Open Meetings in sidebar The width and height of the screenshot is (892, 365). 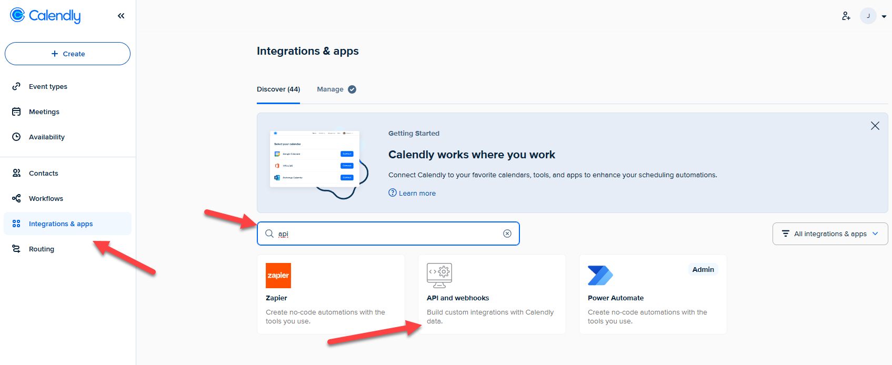(x=67, y=111)
